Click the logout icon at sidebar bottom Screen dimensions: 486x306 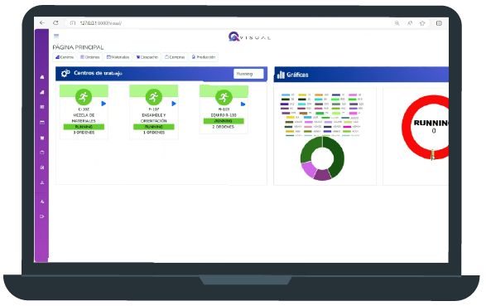(x=42, y=216)
